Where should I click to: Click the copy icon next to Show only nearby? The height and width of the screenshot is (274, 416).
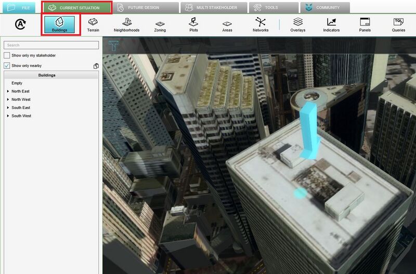(96, 66)
